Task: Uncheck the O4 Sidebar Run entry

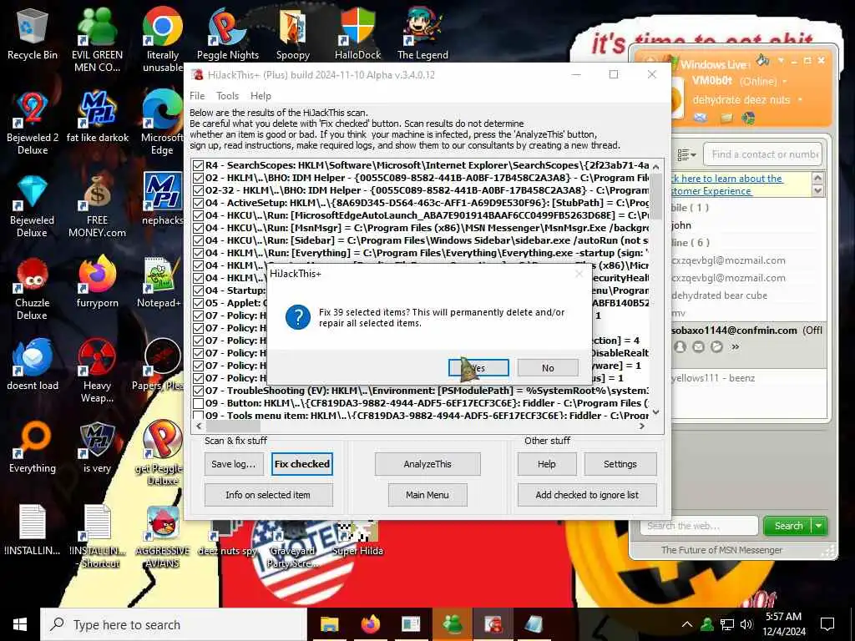Action: click(x=198, y=241)
